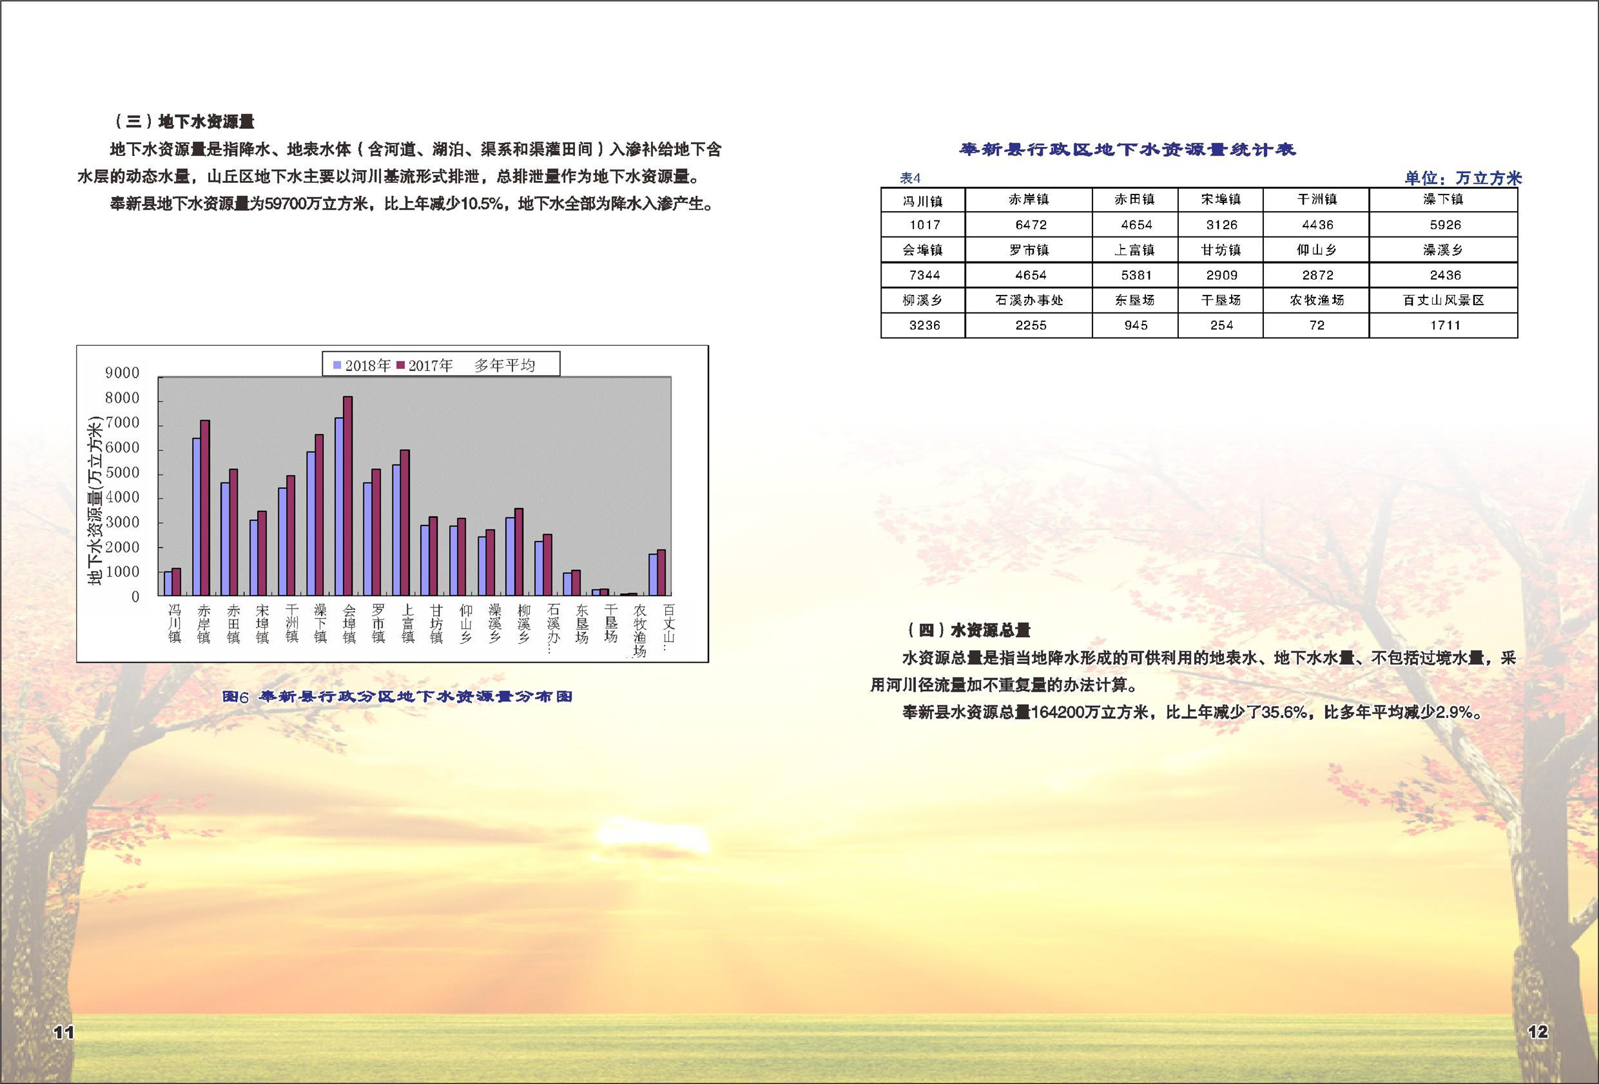Select the tallest 会埠镇 2017 bar
1599x1084 pixels.
347,495
